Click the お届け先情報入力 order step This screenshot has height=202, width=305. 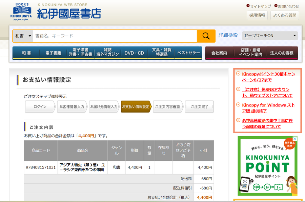click(104, 107)
